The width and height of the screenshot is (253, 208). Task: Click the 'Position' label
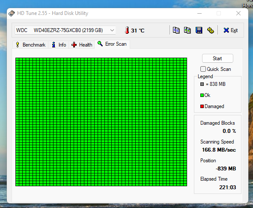pos(208,161)
